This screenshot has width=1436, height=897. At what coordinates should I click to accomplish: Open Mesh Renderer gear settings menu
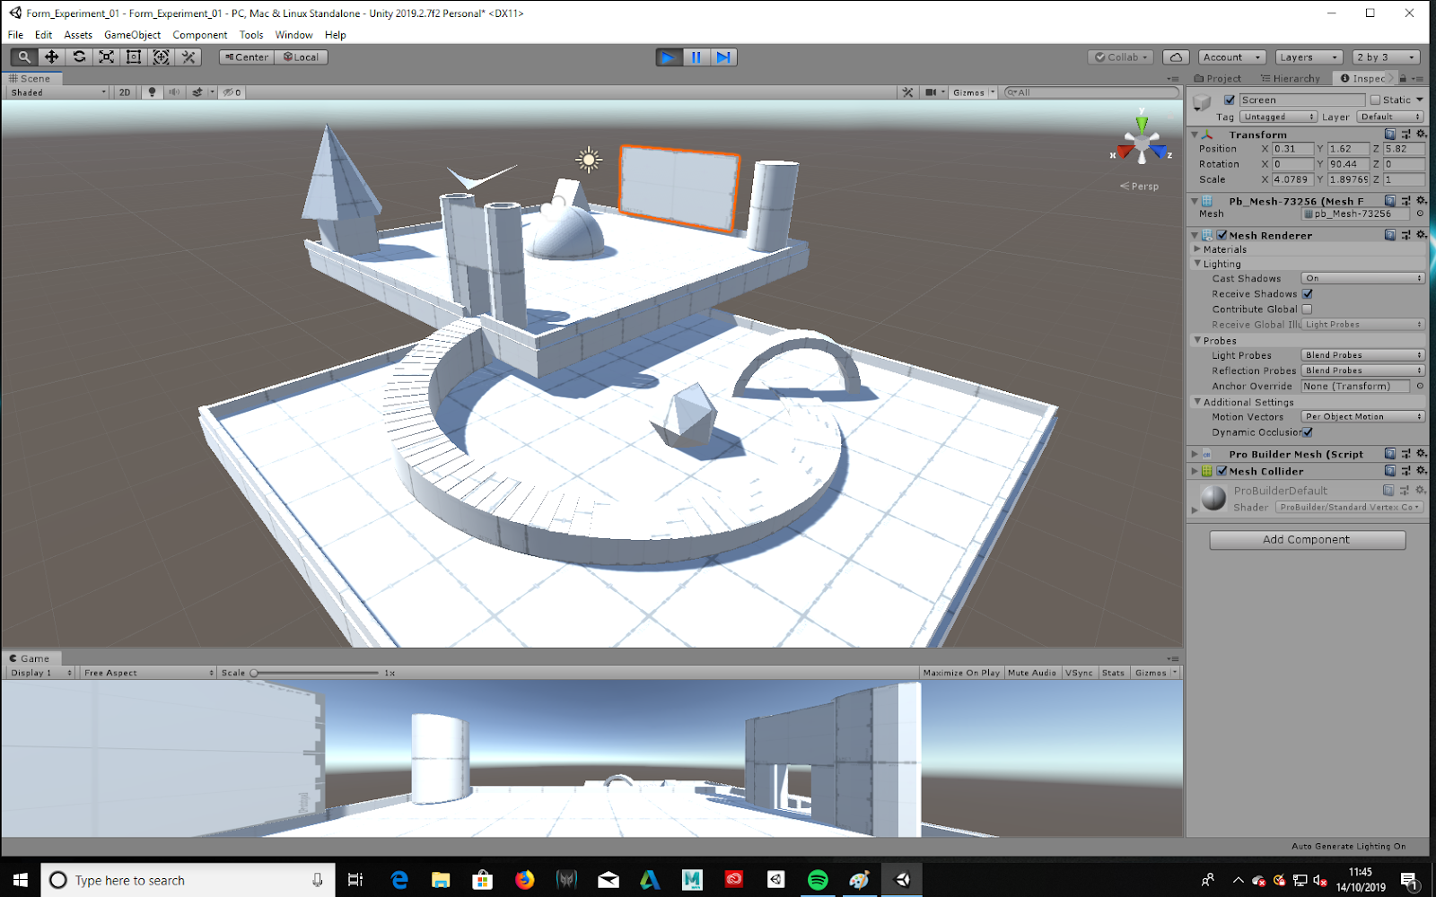[1421, 235]
